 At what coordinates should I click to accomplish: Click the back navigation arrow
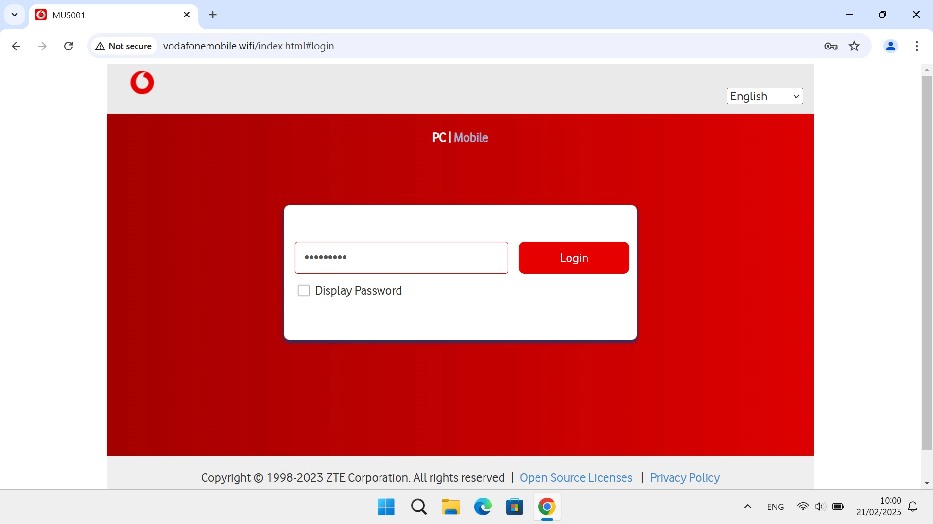(16, 46)
